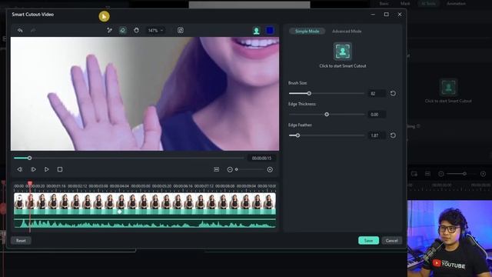The height and width of the screenshot is (277, 492).
Task: Open the AI Tools tab in background window
Action: 428,3
